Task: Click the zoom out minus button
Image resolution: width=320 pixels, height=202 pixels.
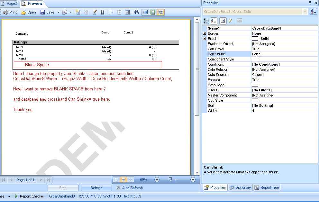Action: 157,179
